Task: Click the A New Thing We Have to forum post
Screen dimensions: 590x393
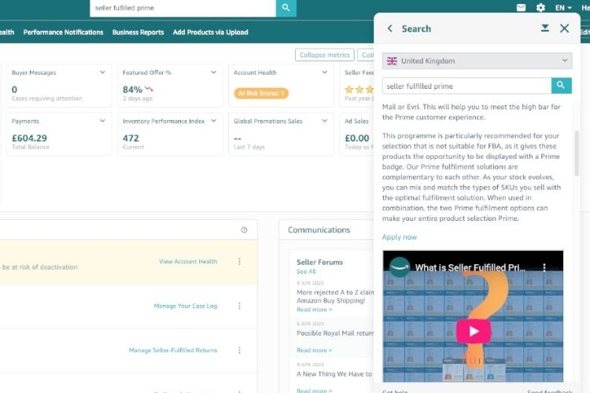Action: [334, 374]
